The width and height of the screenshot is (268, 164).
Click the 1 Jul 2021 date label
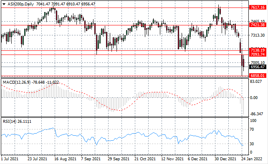[10, 159]
